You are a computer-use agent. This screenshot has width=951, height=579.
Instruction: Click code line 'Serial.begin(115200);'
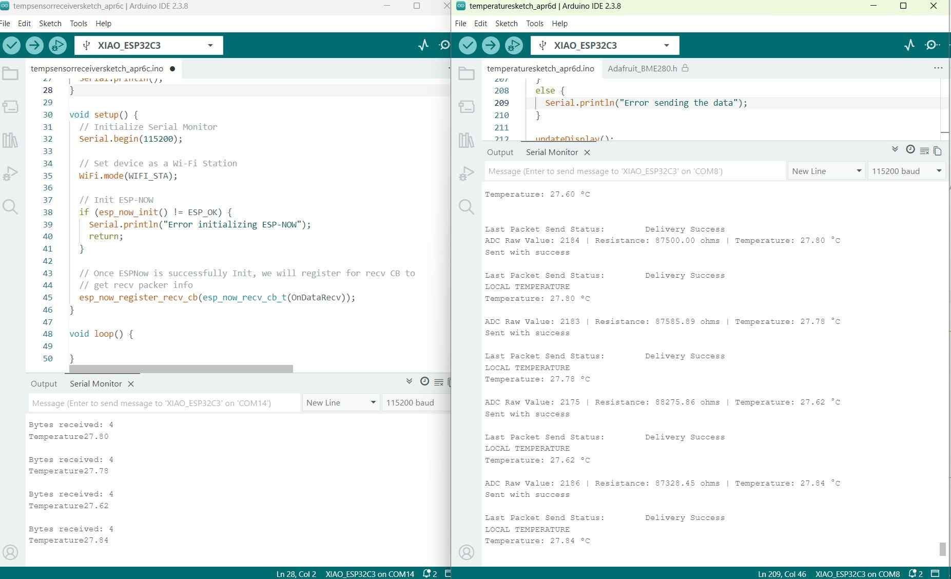click(130, 139)
